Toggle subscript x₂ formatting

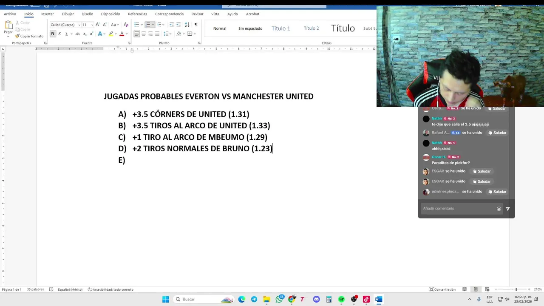click(85, 34)
